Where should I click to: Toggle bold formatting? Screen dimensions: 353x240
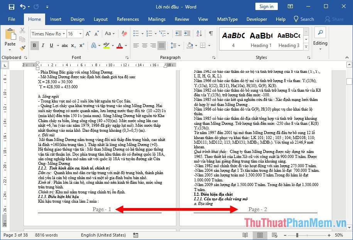[34, 45]
